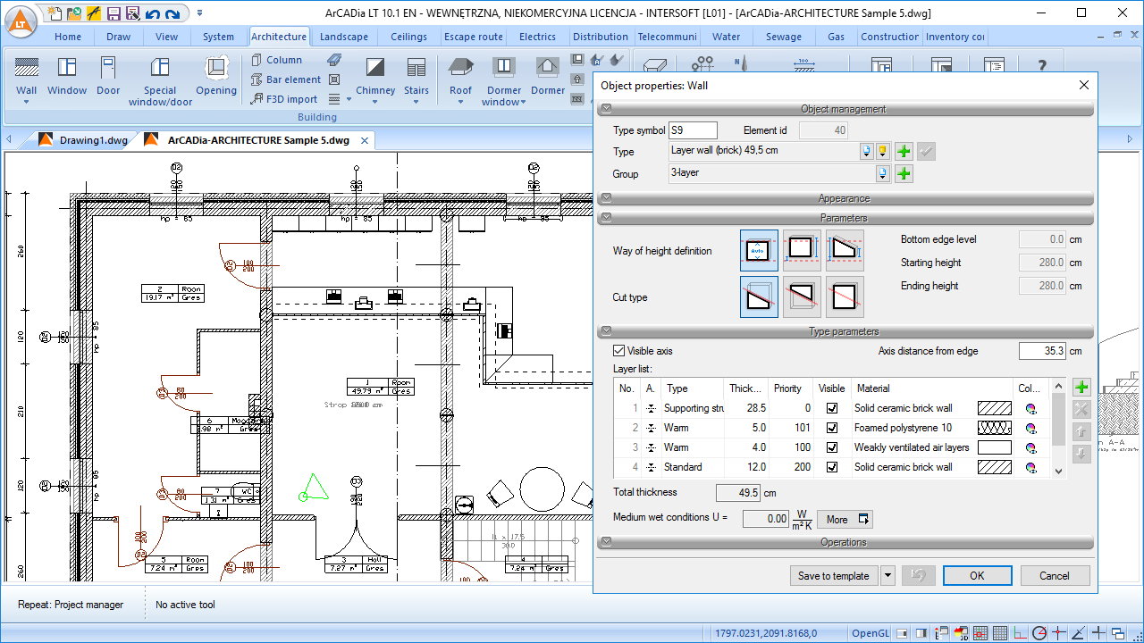
Task: Add a new layer with the green plus
Action: 1081,388
